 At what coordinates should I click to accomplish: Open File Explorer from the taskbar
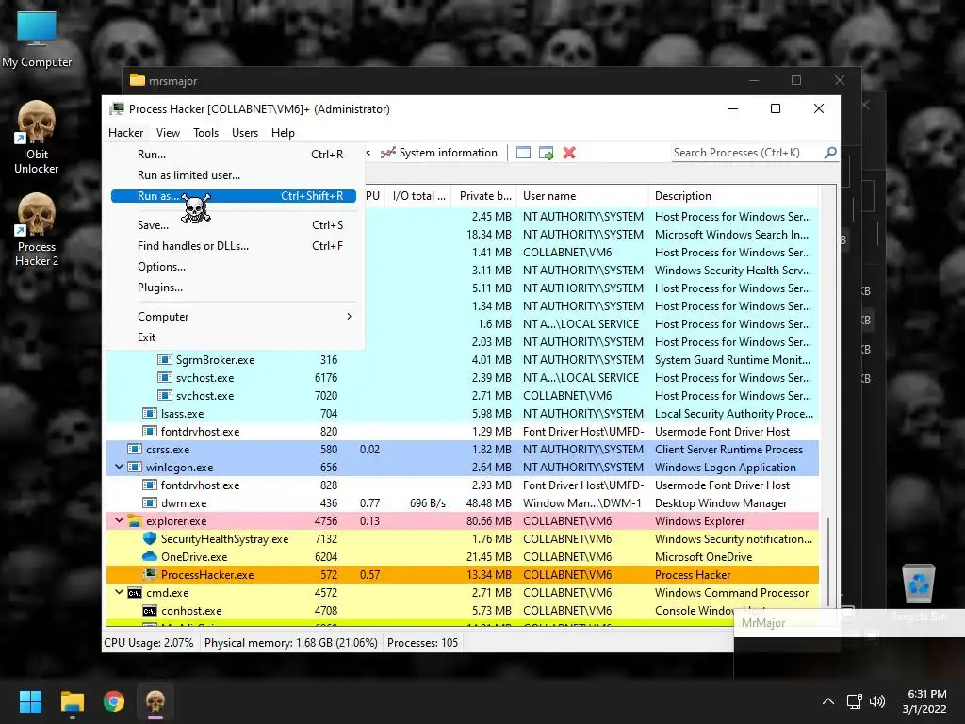pyautogui.click(x=72, y=701)
